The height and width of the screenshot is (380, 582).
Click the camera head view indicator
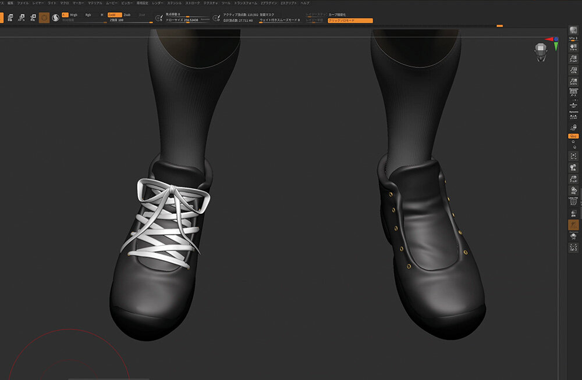pyautogui.click(x=541, y=52)
